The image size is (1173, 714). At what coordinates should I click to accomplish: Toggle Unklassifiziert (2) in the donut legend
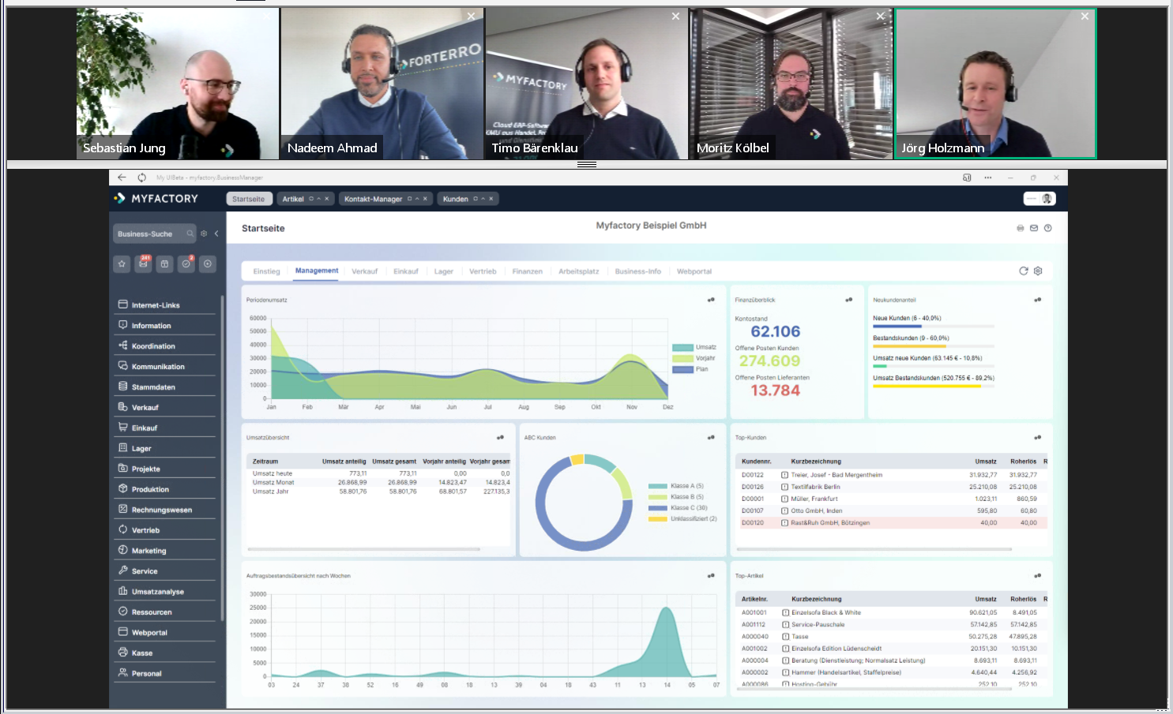pos(682,519)
